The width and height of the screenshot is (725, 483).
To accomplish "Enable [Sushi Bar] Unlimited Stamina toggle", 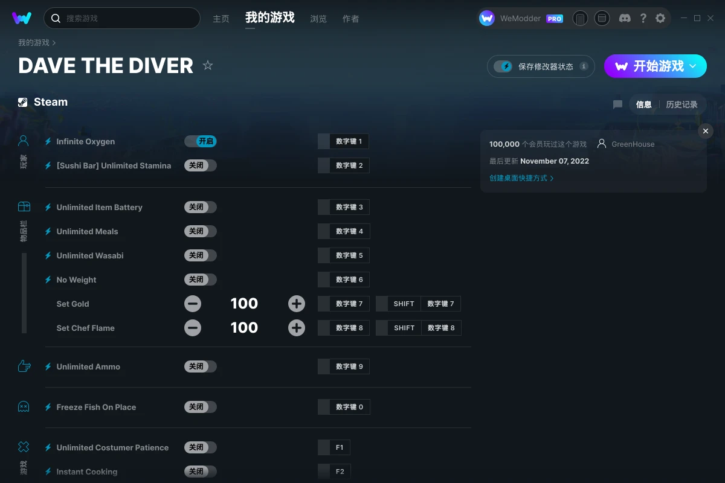I will click(201, 165).
